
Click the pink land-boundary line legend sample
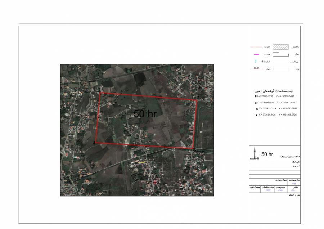pyautogui.click(x=257, y=47)
